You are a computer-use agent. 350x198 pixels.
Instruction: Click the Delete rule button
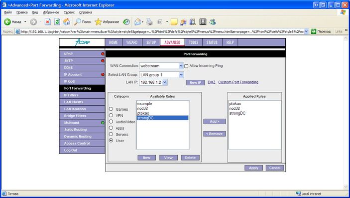pyautogui.click(x=190, y=158)
